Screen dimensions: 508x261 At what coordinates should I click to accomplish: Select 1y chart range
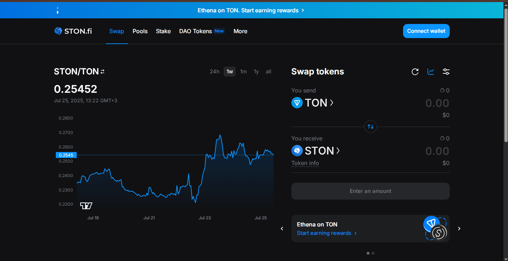[x=256, y=72]
